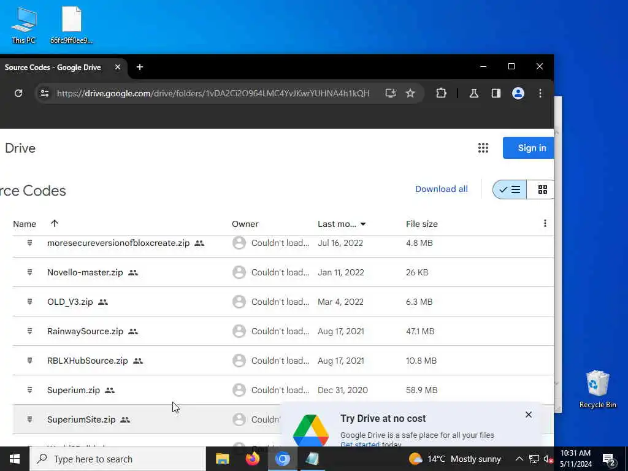Image resolution: width=628 pixels, height=471 pixels.
Task: Reverse sort direction arrow next to Name
Action: point(55,223)
